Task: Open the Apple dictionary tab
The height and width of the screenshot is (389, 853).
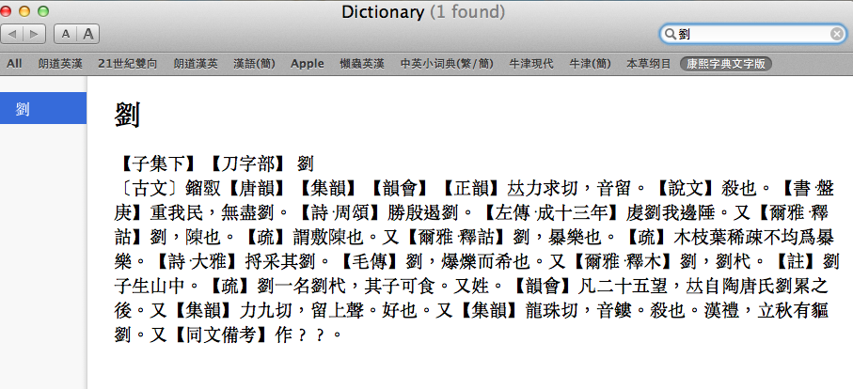Action: click(307, 64)
